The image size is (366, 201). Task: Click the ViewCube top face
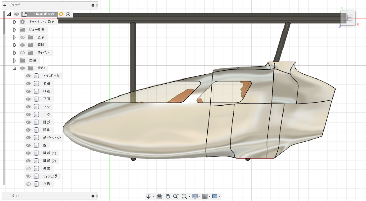348,18
